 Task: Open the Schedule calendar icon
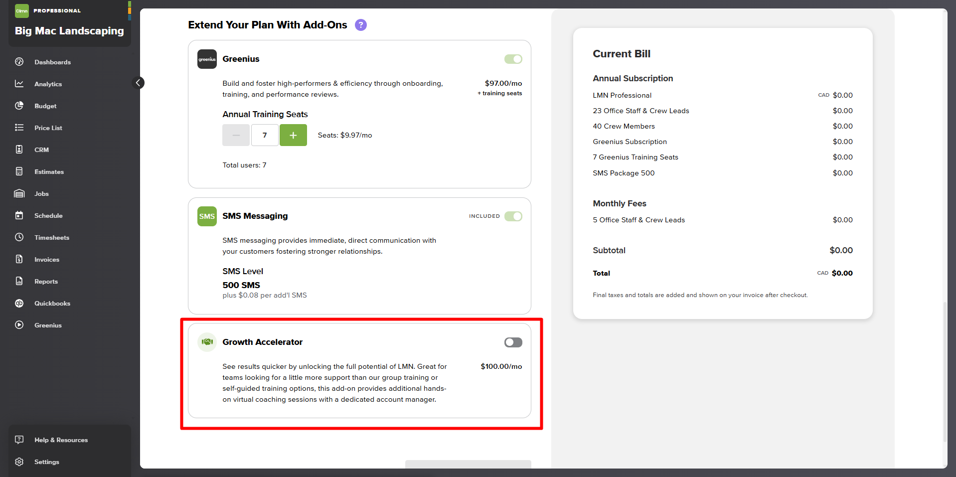click(x=19, y=215)
